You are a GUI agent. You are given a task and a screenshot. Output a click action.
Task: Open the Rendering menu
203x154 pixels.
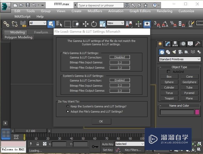pyautogui.click(x=165, y=11)
